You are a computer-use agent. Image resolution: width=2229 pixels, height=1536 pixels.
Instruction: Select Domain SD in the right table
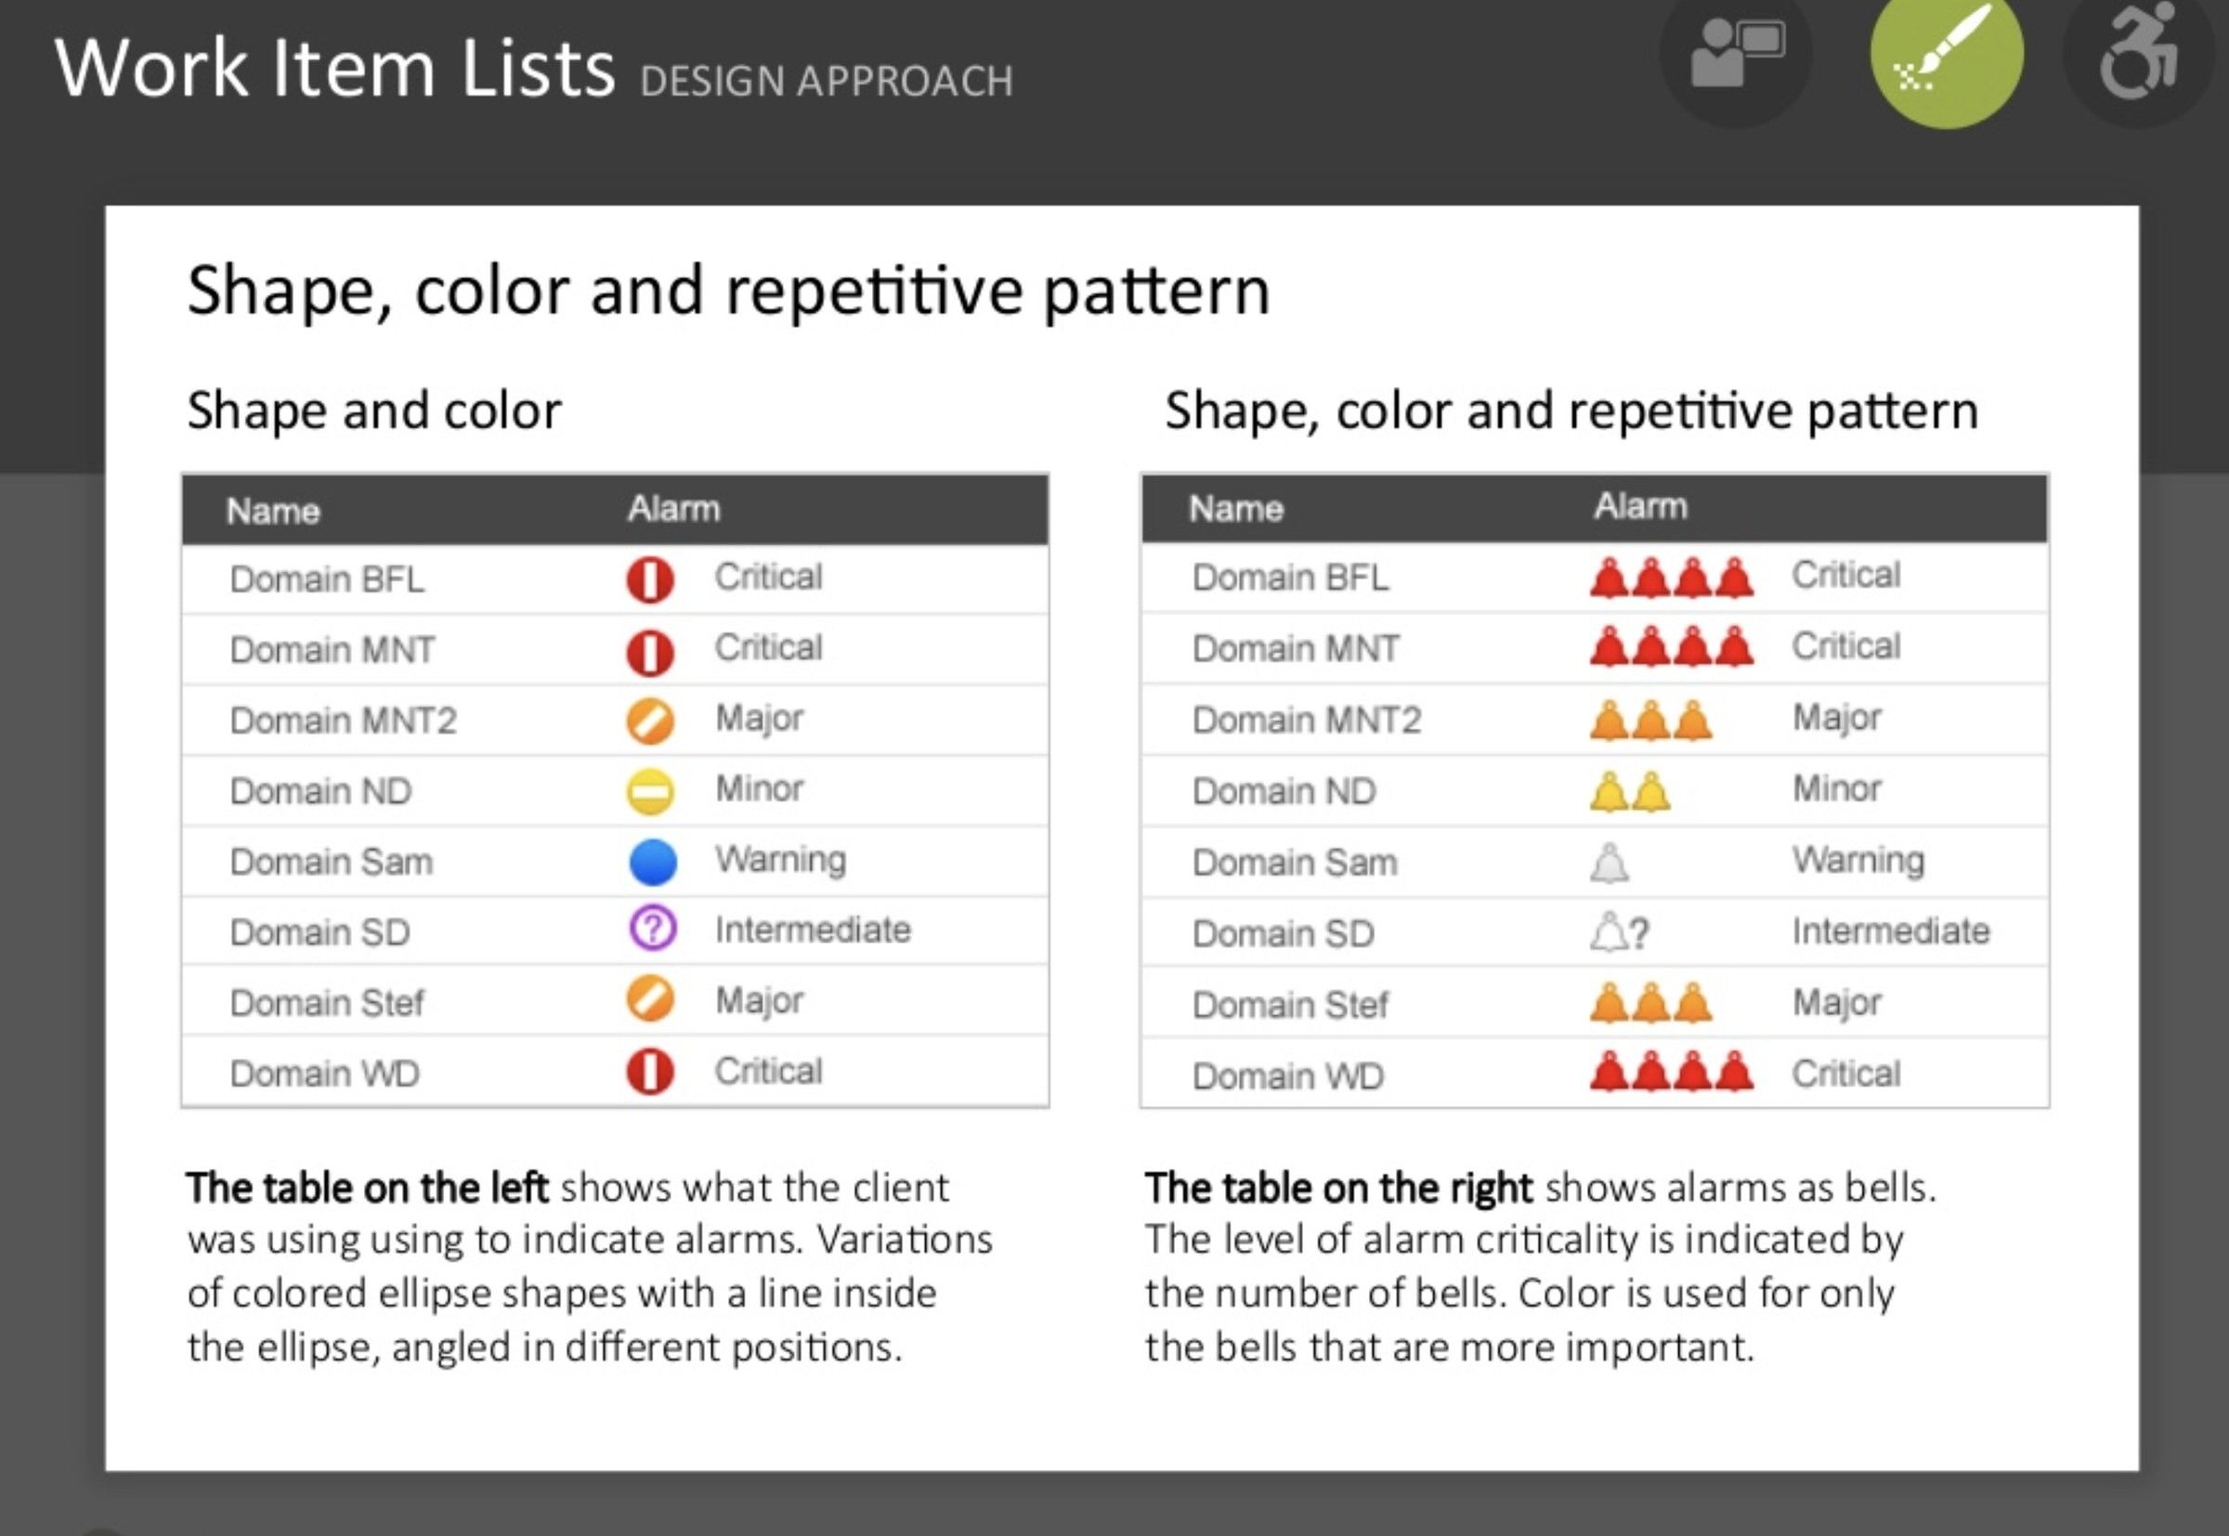click(1283, 934)
